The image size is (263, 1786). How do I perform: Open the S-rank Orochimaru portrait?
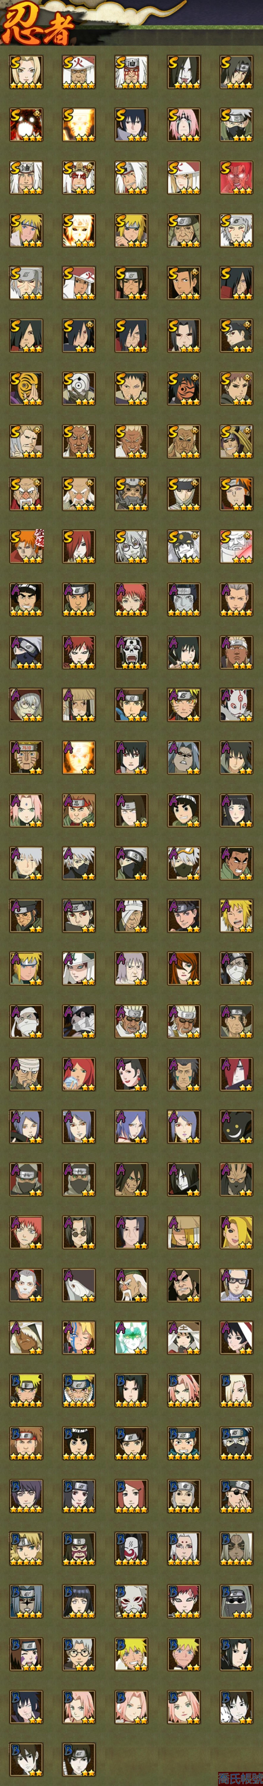coord(183,72)
